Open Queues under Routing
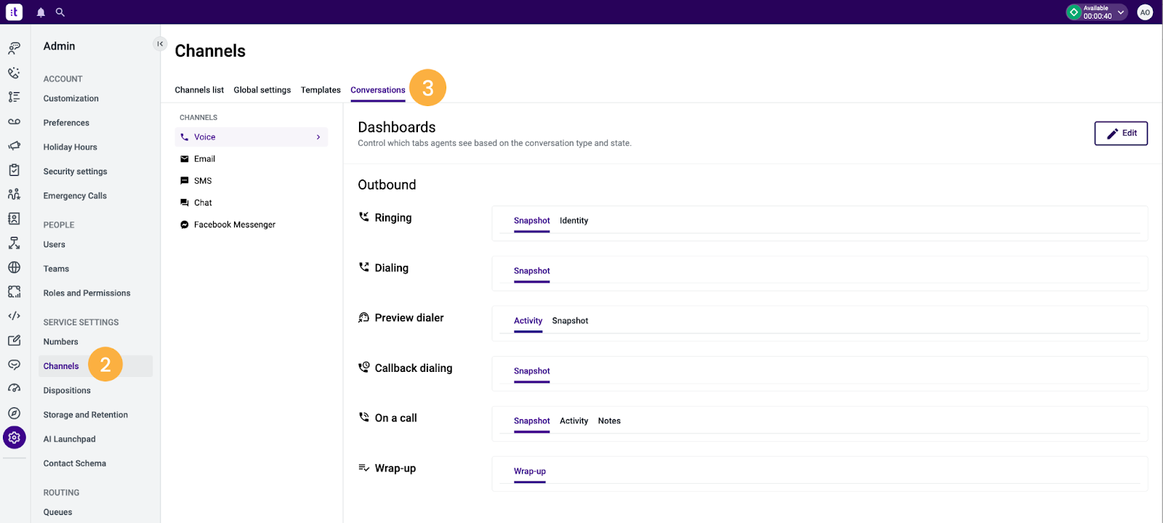This screenshot has width=1163, height=523. [57, 512]
